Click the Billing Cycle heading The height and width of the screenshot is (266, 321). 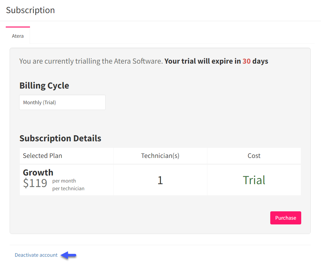[44, 86]
